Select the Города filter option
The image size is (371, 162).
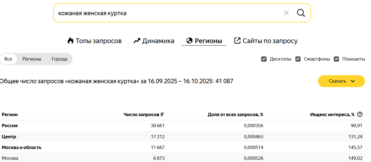(x=59, y=59)
